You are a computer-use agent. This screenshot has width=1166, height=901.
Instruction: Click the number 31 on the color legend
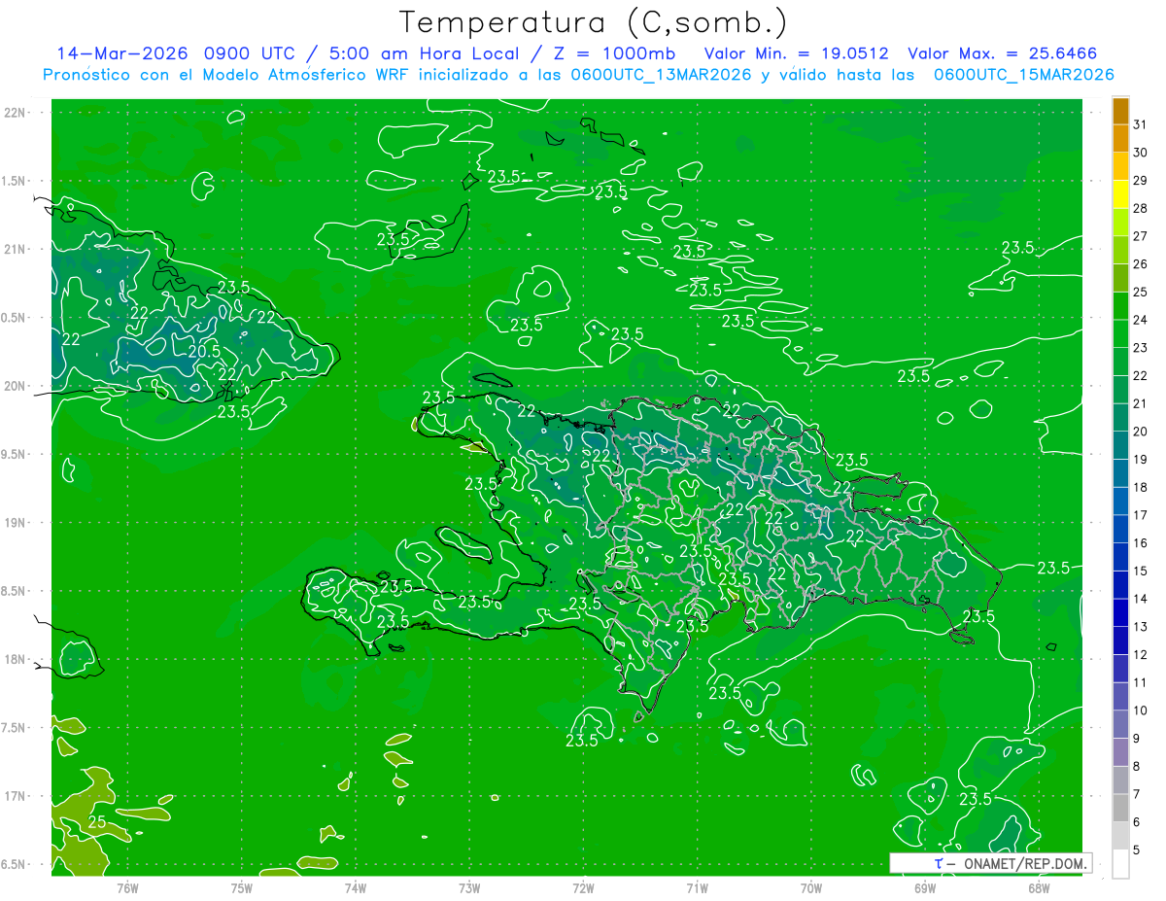[x=1141, y=124]
